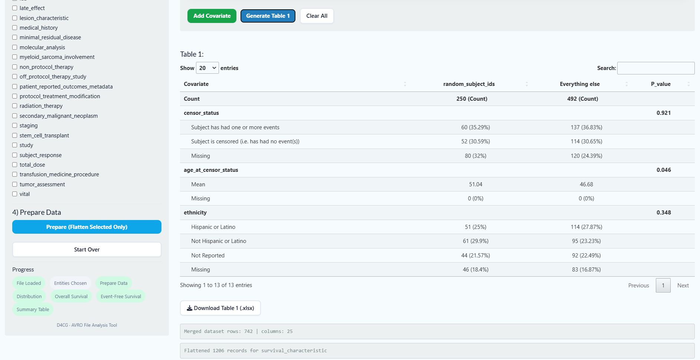Screen dimensions: 700x360
Task: Sort by Everything else column arrows
Action: 626,84
